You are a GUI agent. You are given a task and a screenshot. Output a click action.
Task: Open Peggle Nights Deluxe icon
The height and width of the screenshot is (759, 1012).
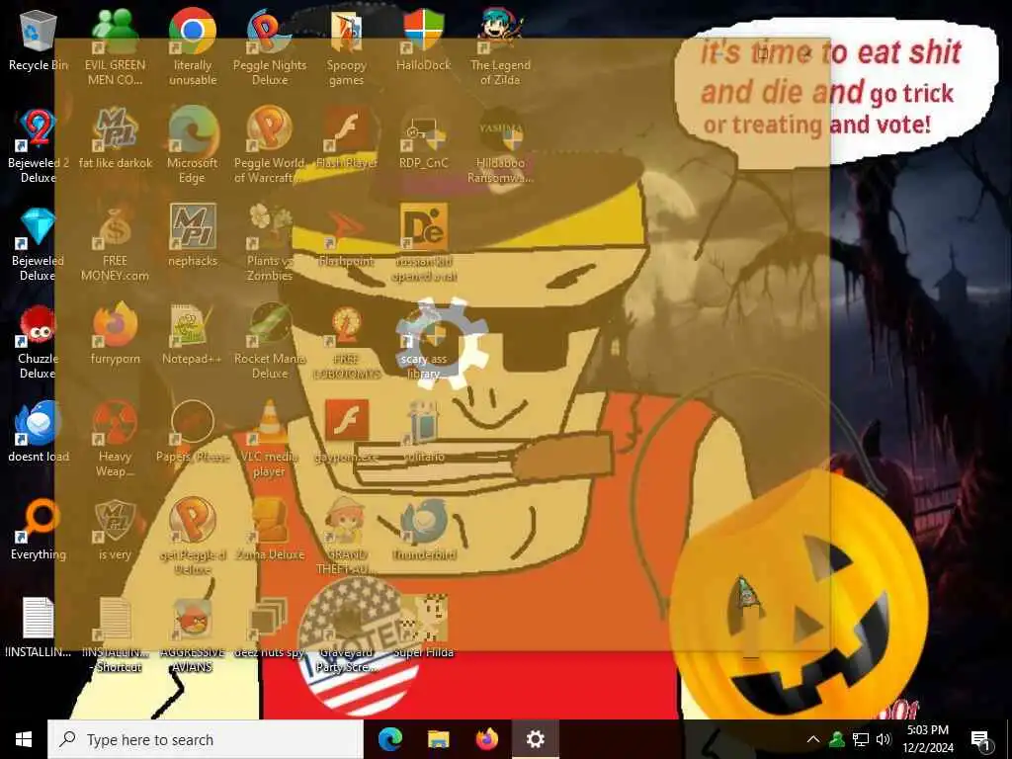[270, 46]
